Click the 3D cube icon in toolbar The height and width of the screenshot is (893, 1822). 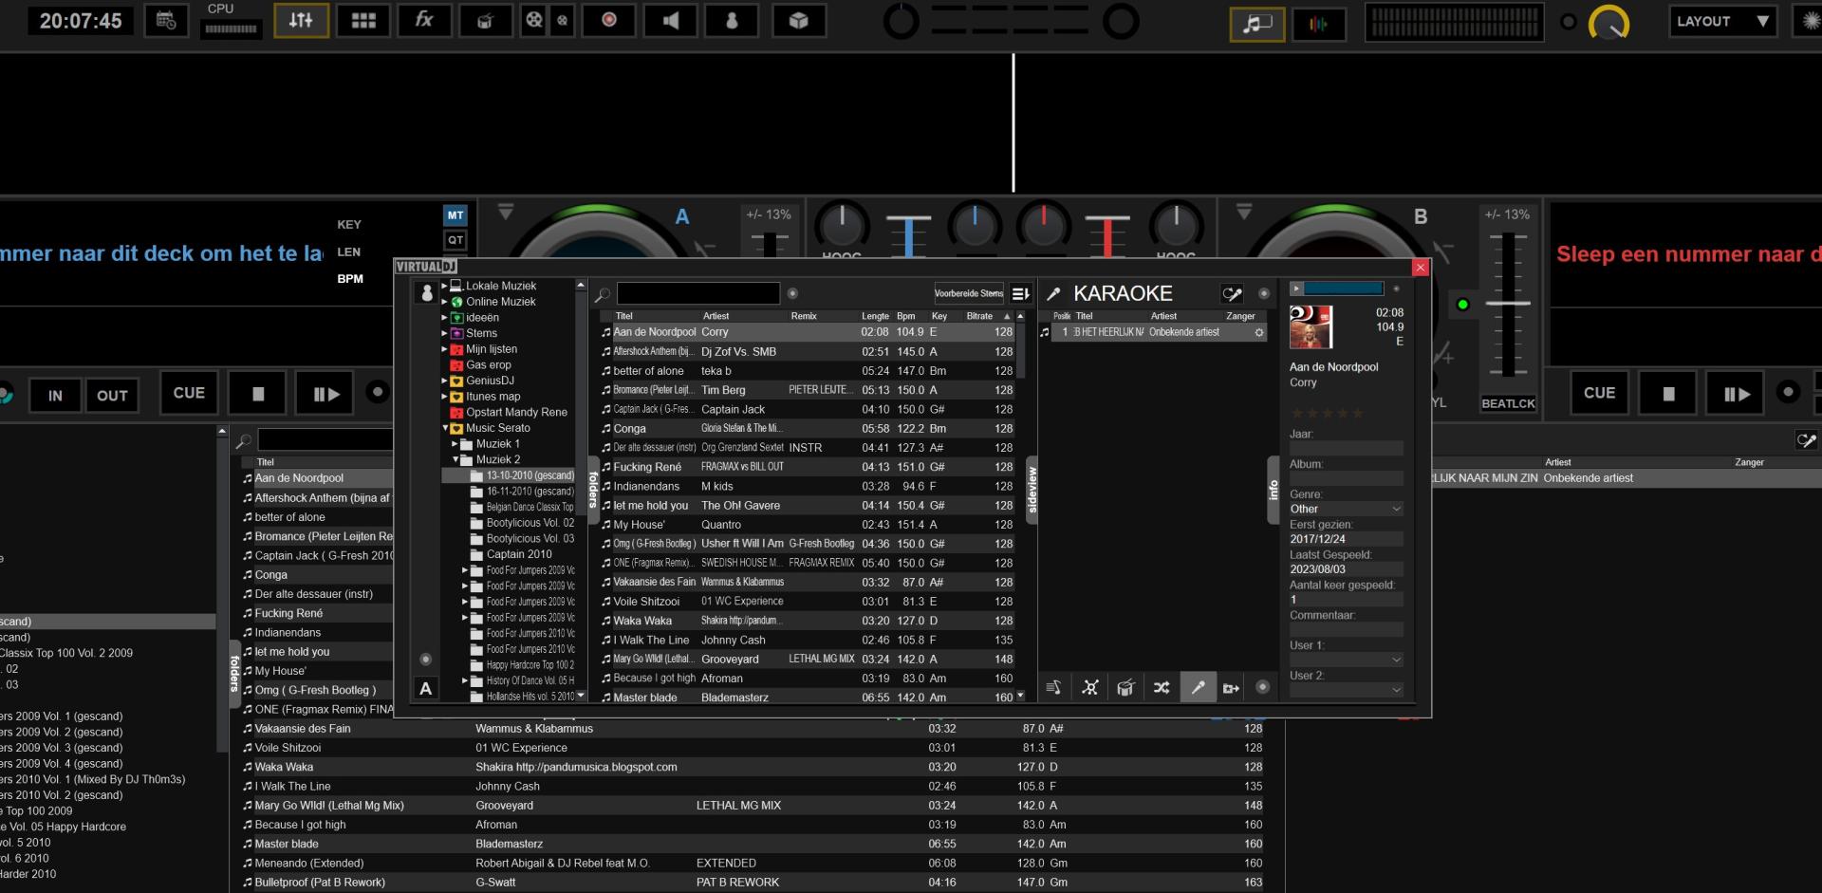(x=798, y=21)
